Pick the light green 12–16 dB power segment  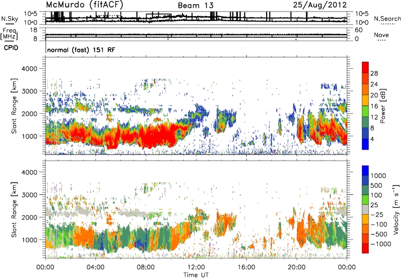coord(365,111)
